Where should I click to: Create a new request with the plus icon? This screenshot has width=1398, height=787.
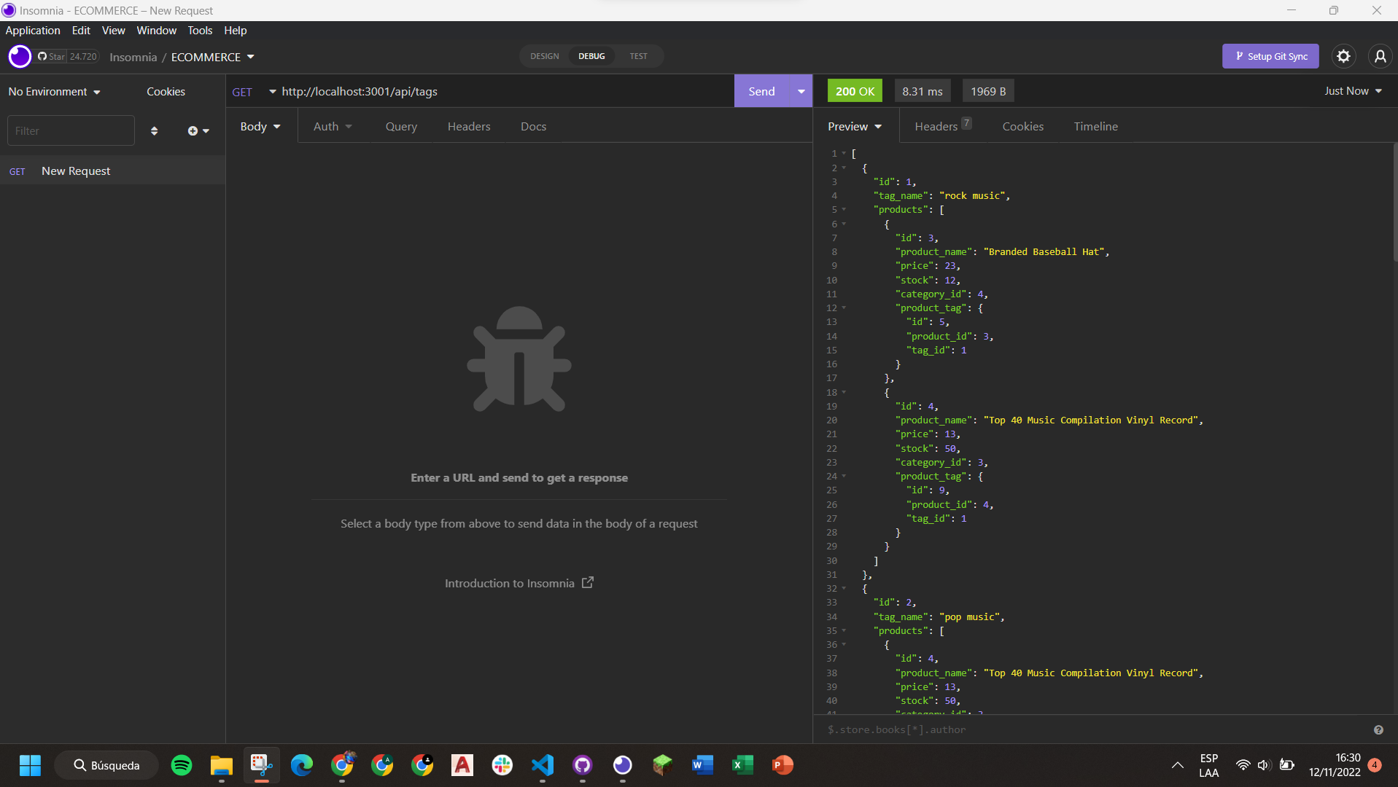point(193,130)
